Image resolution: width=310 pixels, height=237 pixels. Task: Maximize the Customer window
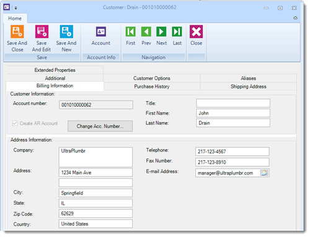click(x=280, y=8)
